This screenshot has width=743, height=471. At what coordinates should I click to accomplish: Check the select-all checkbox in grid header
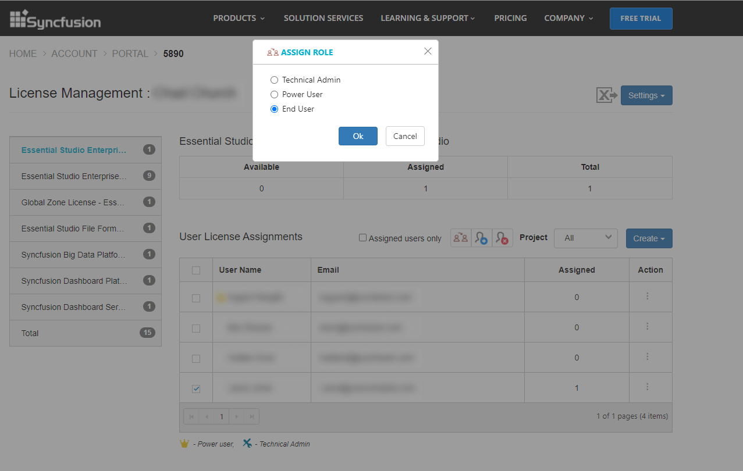(196, 270)
